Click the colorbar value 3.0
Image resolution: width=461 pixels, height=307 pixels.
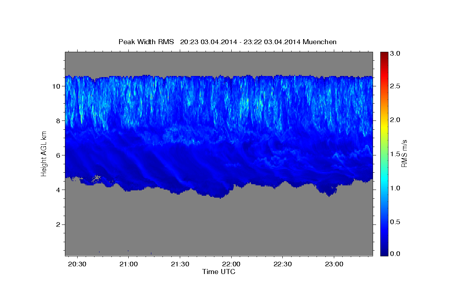point(395,54)
